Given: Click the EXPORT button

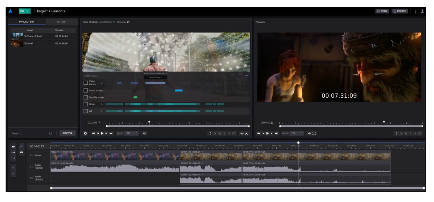Looking at the screenshot, I should [399, 11].
